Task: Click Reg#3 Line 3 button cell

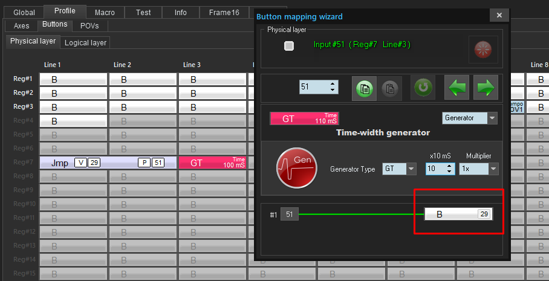Action: pyautogui.click(x=213, y=107)
